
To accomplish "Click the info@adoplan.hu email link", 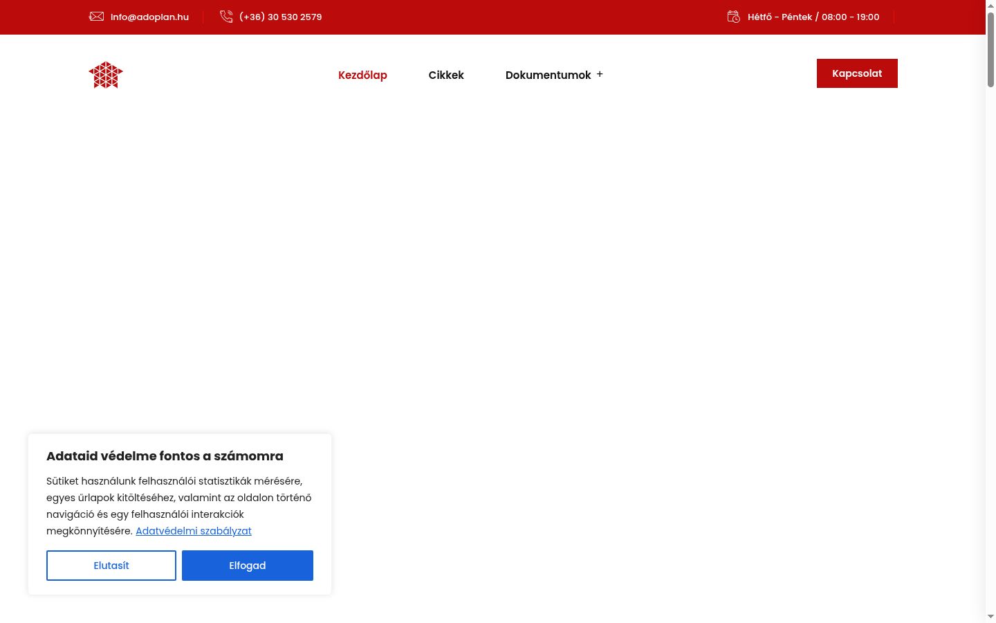I will (149, 17).
